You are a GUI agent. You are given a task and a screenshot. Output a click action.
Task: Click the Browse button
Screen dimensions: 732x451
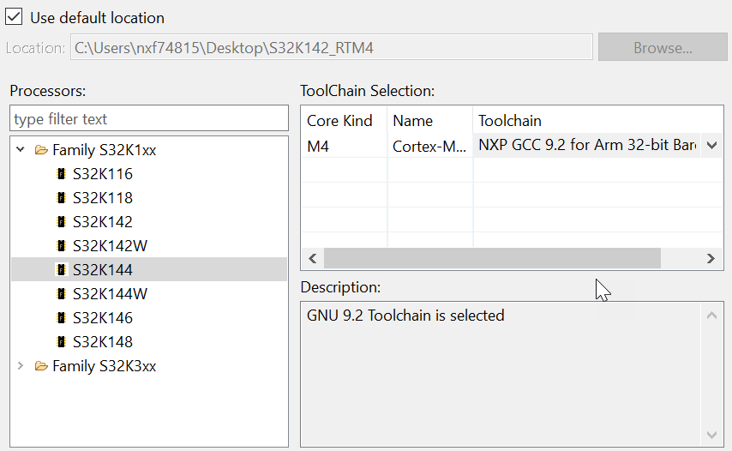pos(663,48)
